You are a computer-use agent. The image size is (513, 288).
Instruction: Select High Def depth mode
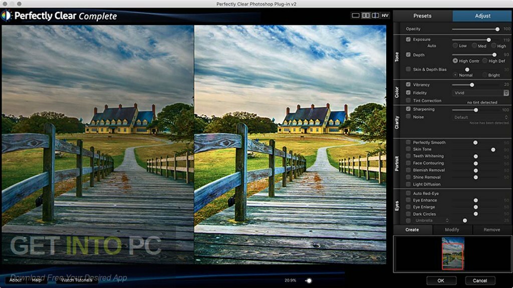coord(484,61)
